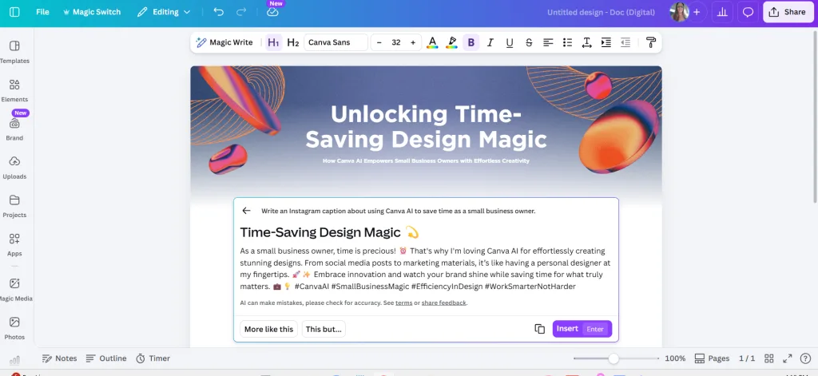Check the cloud save status icon
The width and height of the screenshot is (818, 376).
[x=272, y=12]
